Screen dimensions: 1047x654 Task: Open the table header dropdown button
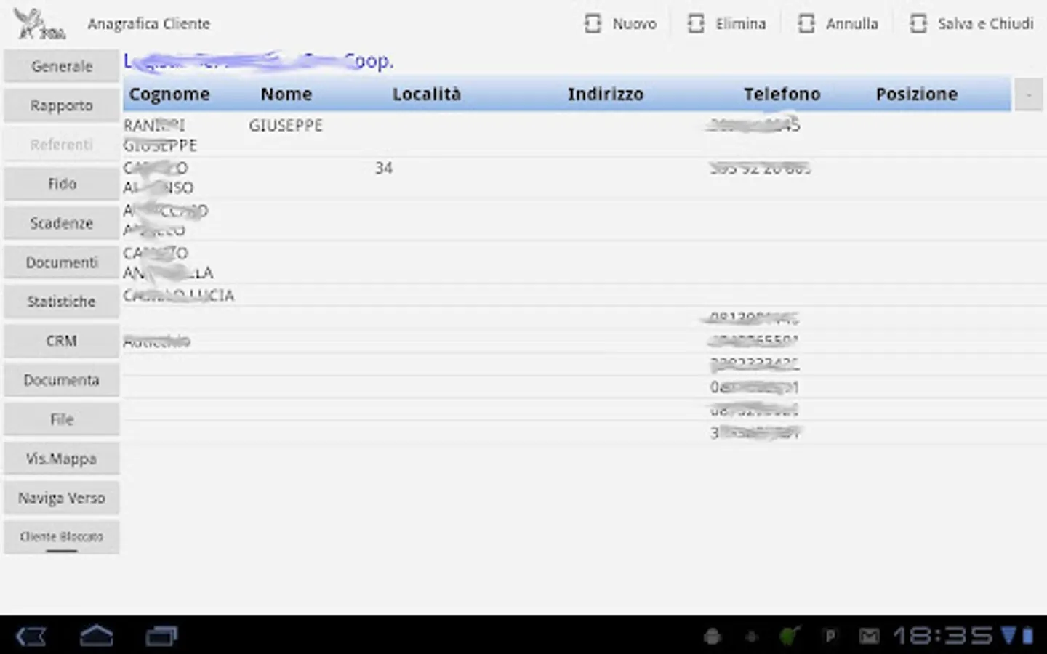click(x=1028, y=95)
